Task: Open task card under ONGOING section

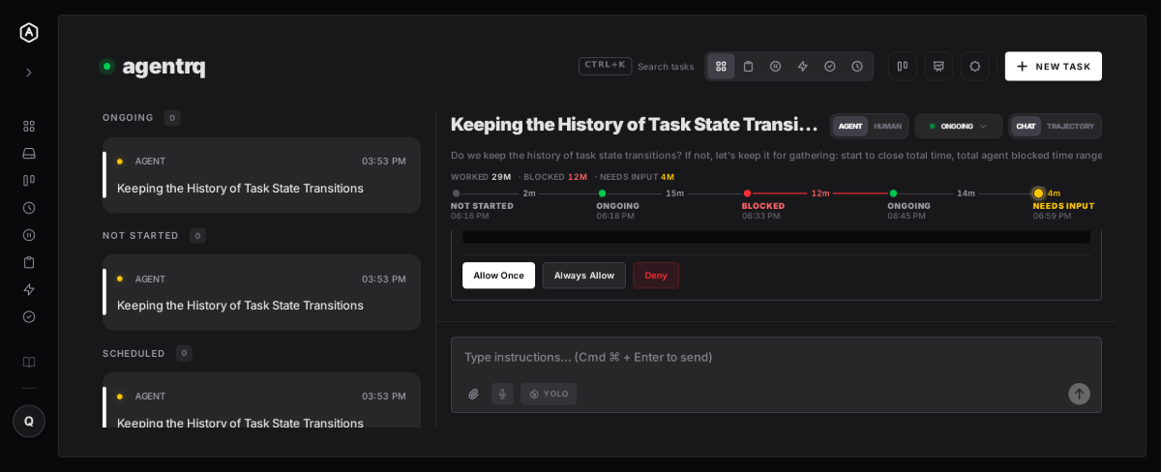Action: tap(261, 175)
